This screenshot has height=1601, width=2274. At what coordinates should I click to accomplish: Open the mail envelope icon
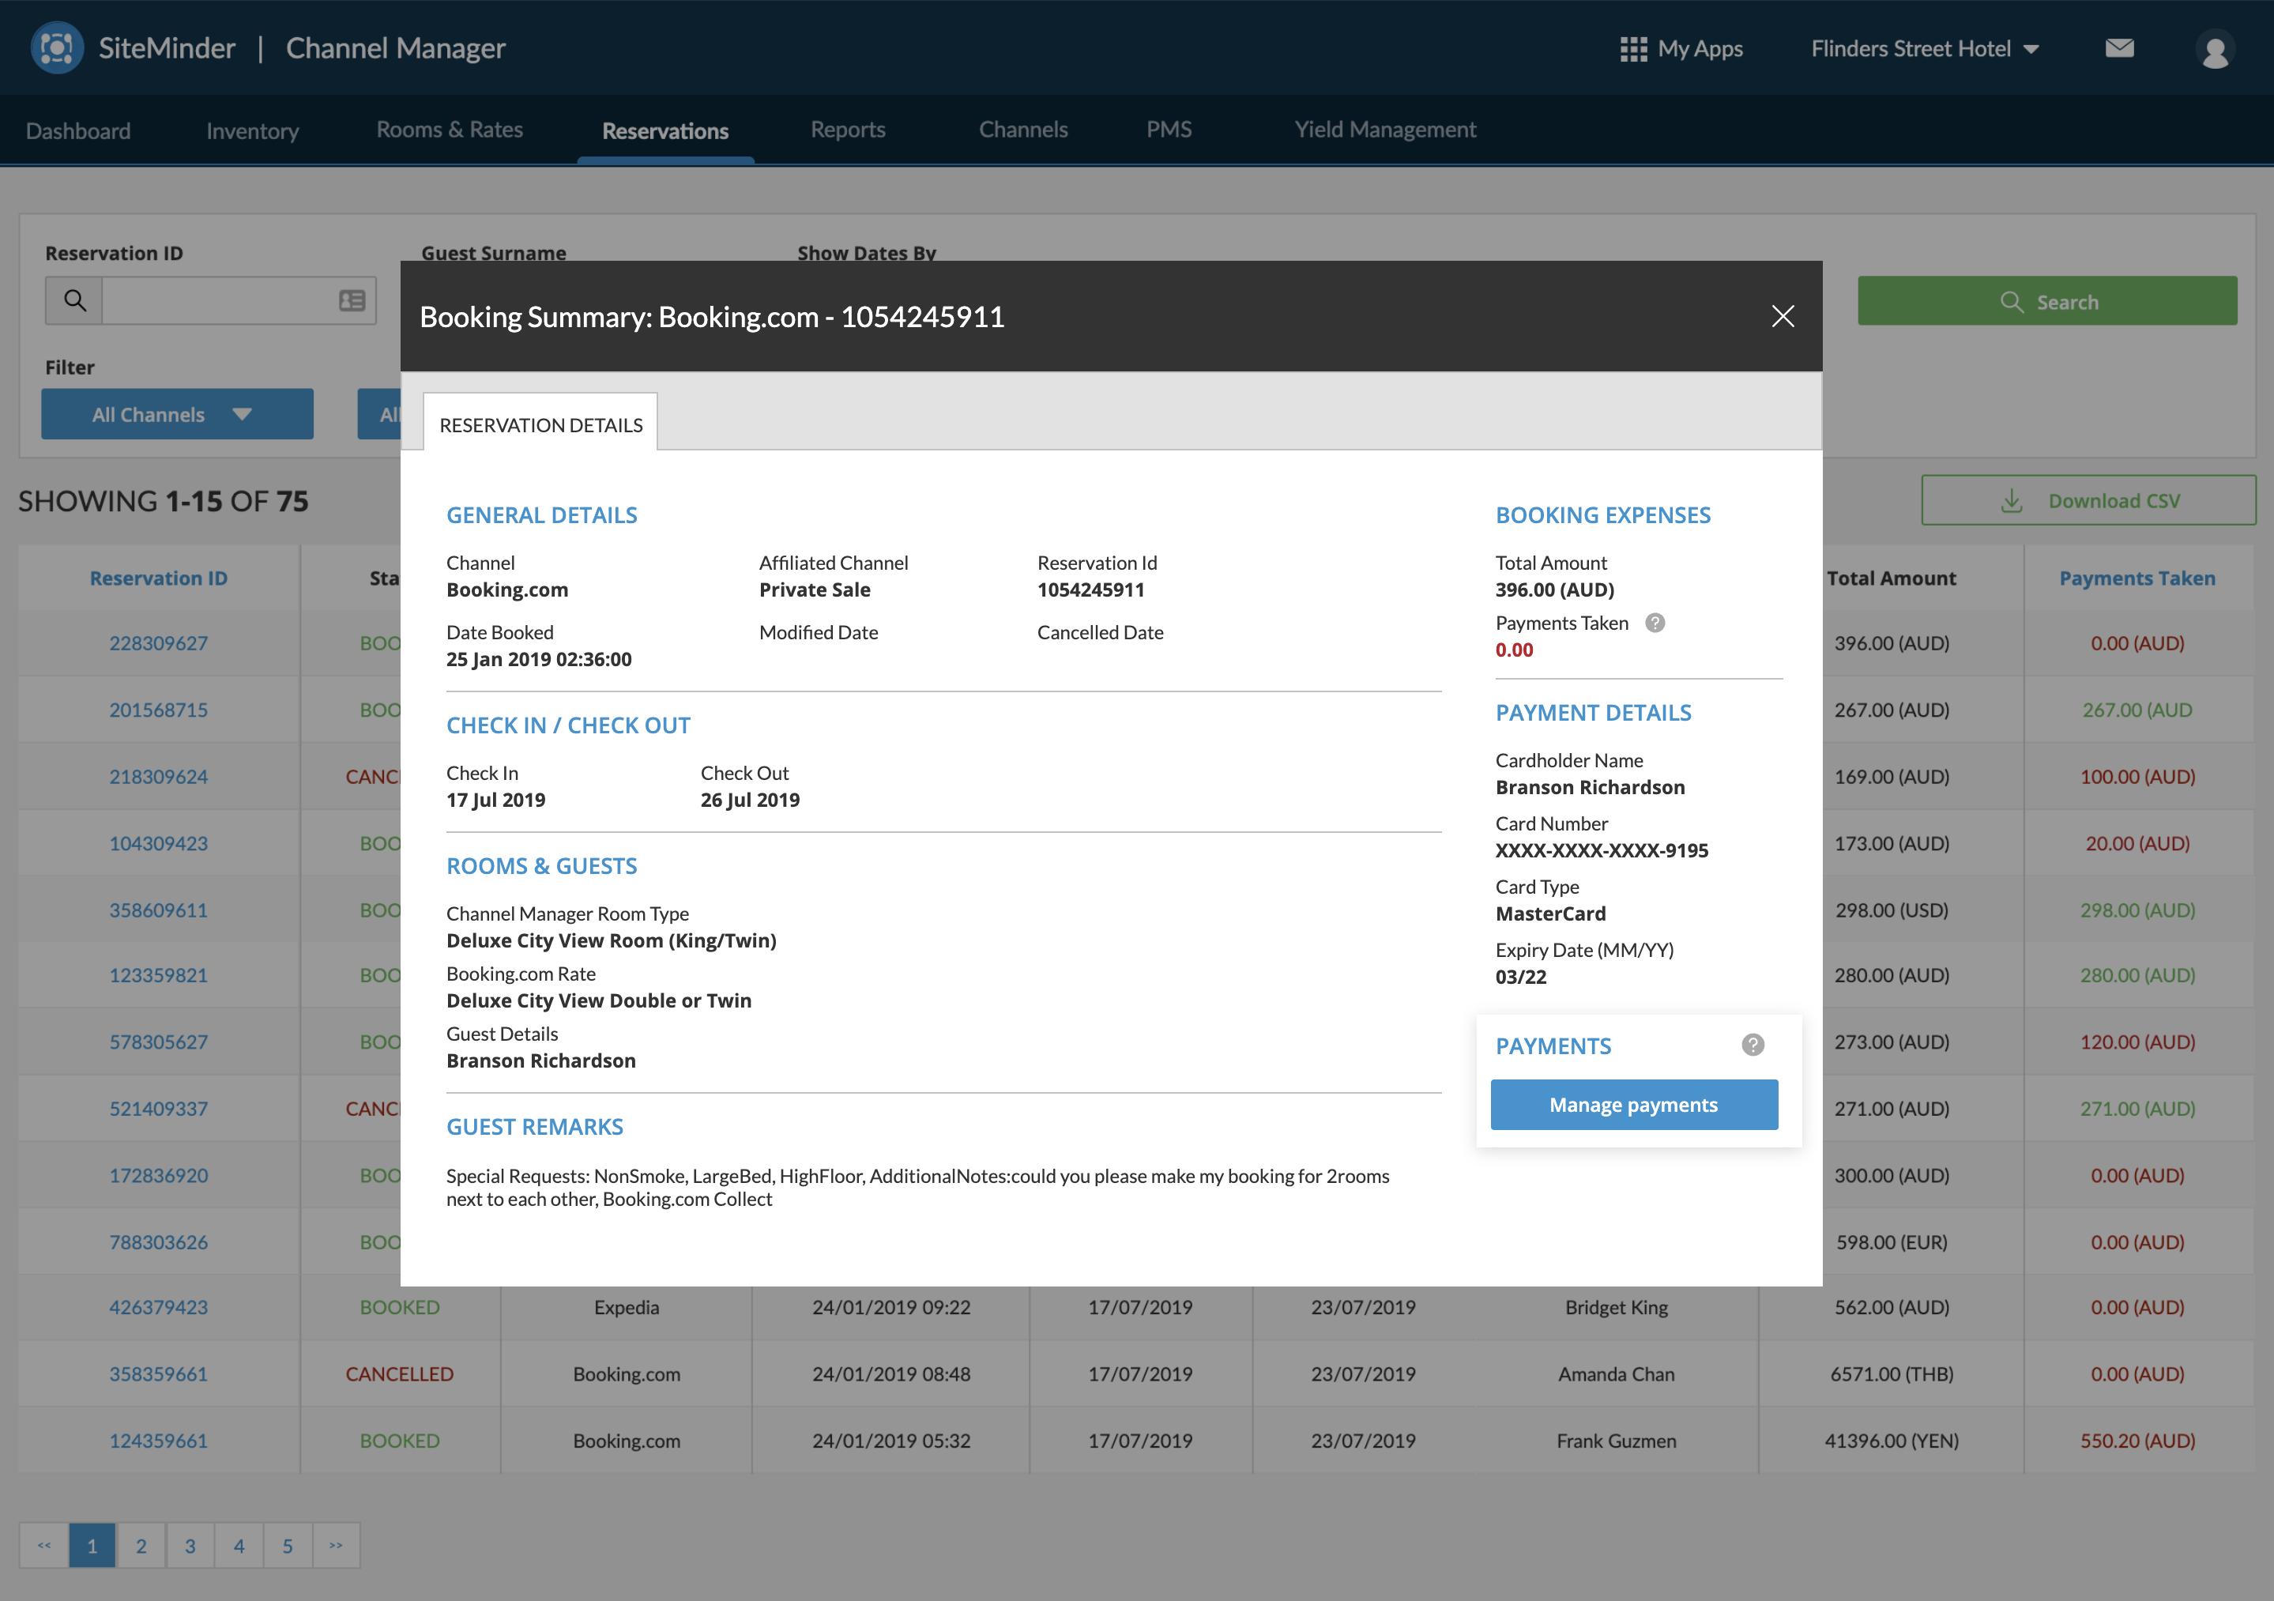[x=2119, y=47]
